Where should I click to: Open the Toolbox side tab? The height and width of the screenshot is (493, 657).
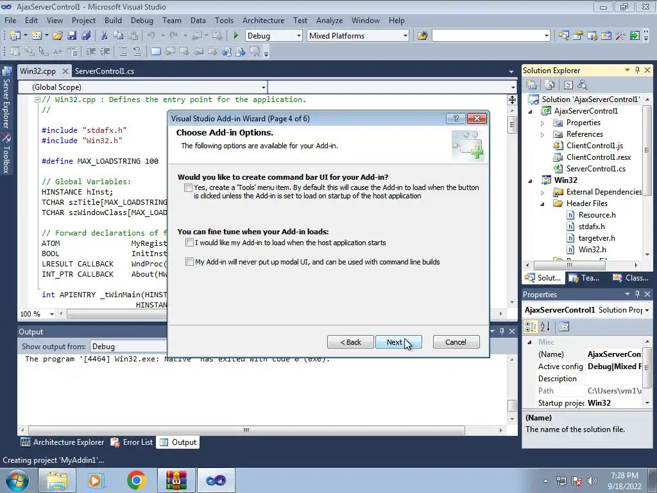click(6, 154)
